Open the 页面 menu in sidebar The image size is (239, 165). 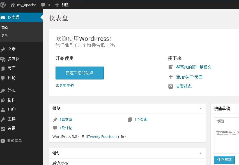12,68
